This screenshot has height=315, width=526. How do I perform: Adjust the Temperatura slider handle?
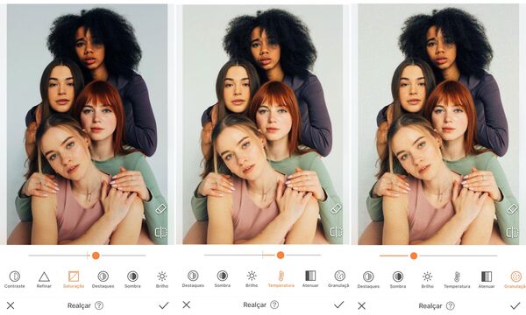281,255
